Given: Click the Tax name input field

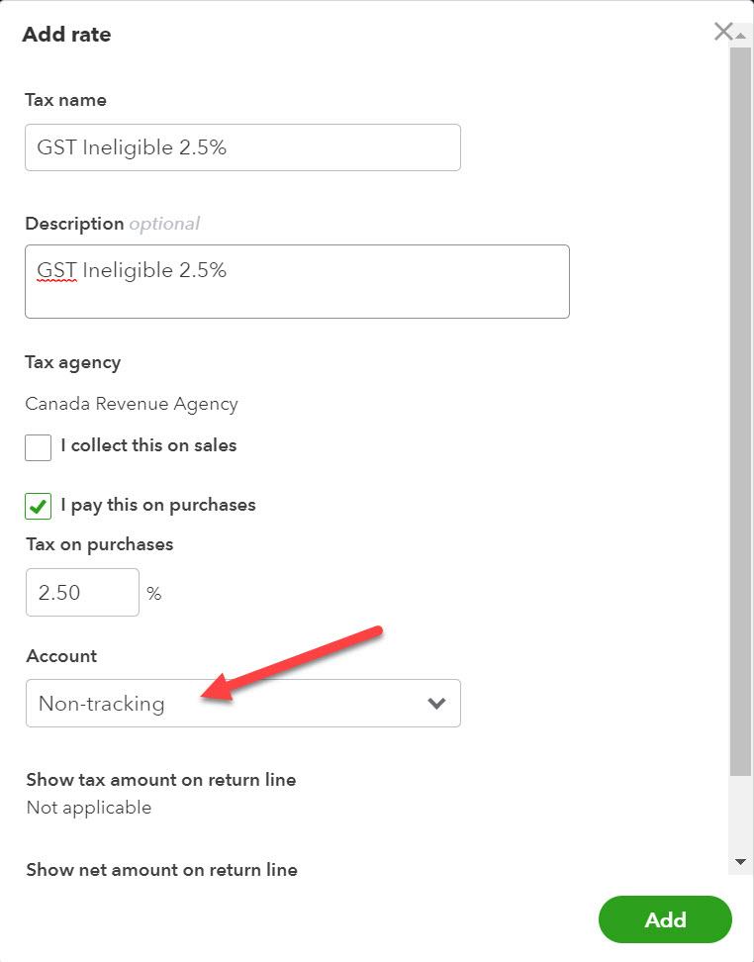Looking at the screenshot, I should [242, 147].
